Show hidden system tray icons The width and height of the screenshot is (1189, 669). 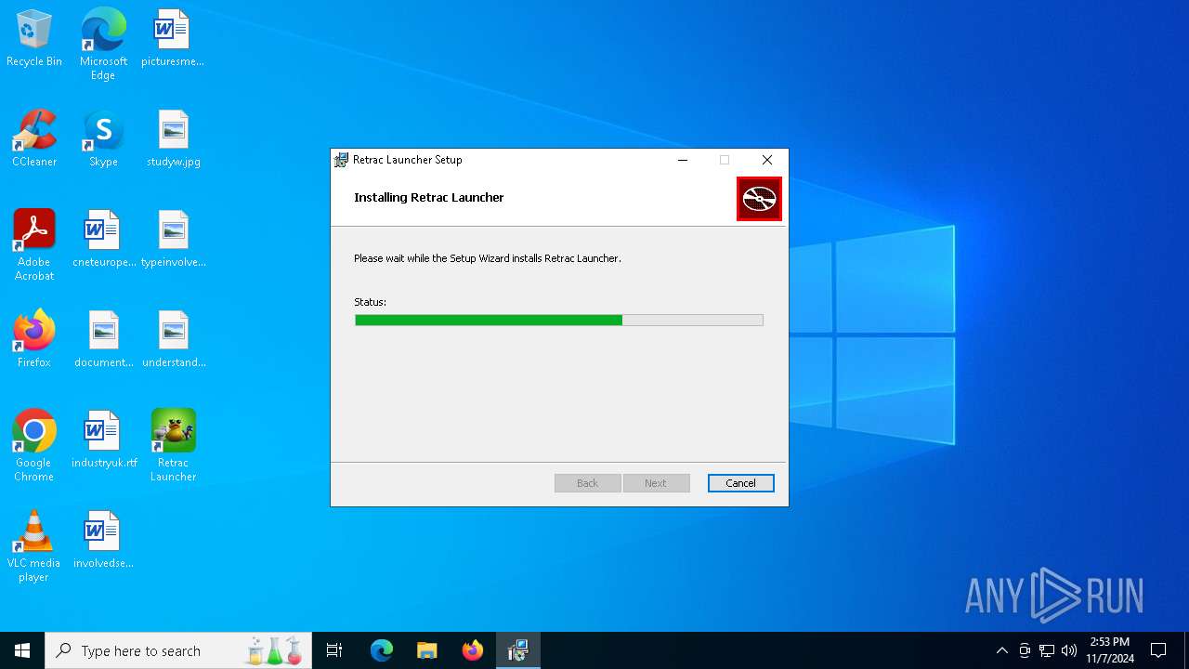point(1001,650)
